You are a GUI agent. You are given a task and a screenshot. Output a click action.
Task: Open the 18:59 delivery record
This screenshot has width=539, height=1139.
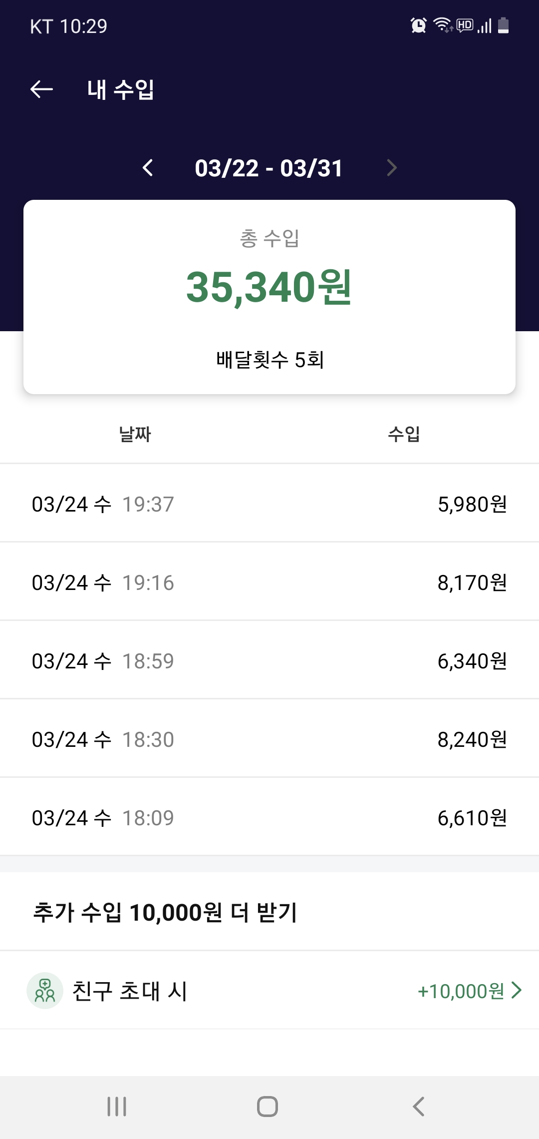[269, 661]
